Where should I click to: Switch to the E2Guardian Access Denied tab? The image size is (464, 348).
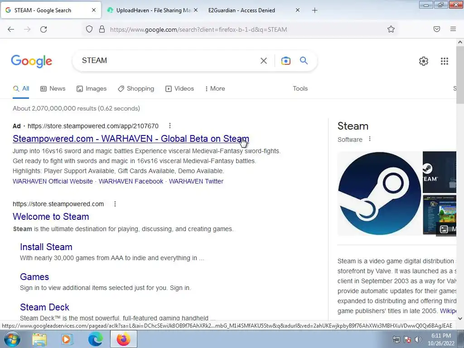click(242, 10)
